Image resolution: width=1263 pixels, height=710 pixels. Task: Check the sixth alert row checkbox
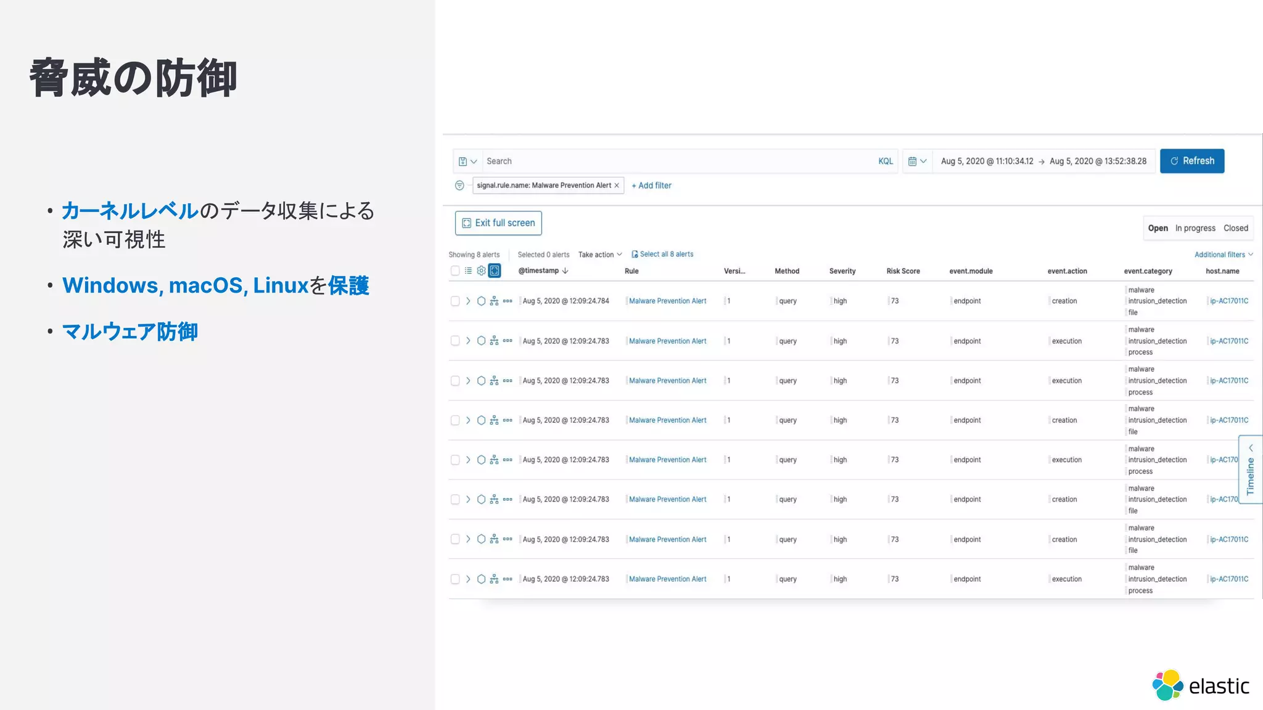(x=455, y=499)
